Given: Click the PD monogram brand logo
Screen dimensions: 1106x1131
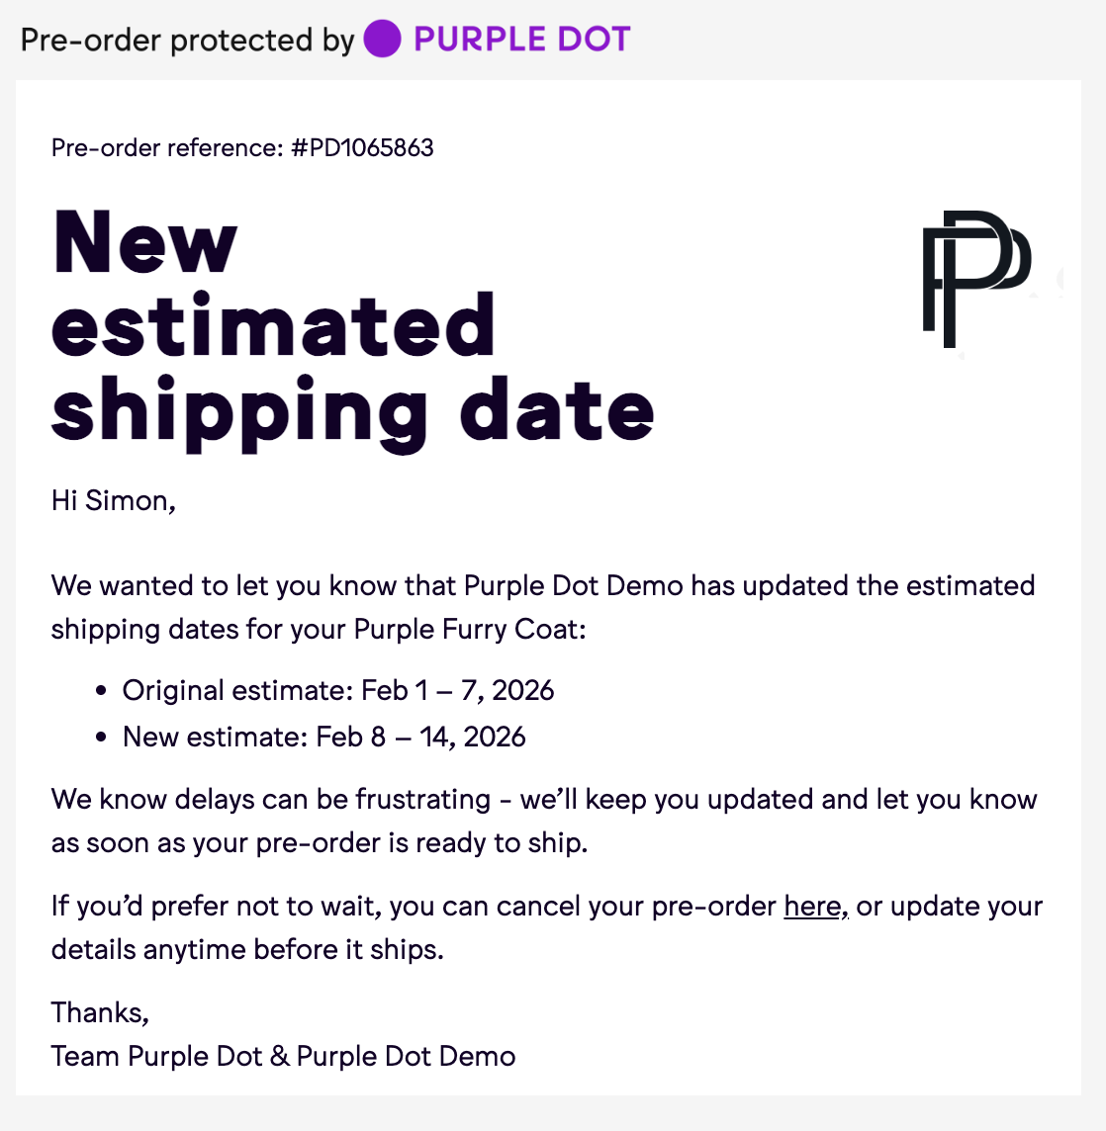Looking at the screenshot, I should (x=975, y=279).
